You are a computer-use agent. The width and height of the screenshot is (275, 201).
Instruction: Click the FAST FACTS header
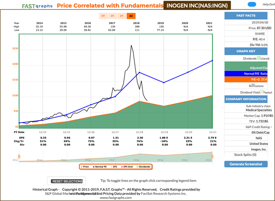(x=246, y=15)
